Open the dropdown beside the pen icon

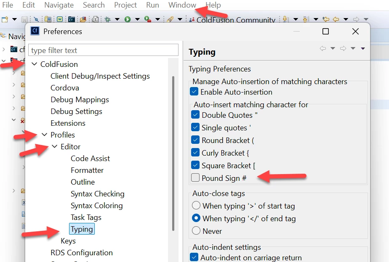[180, 19]
